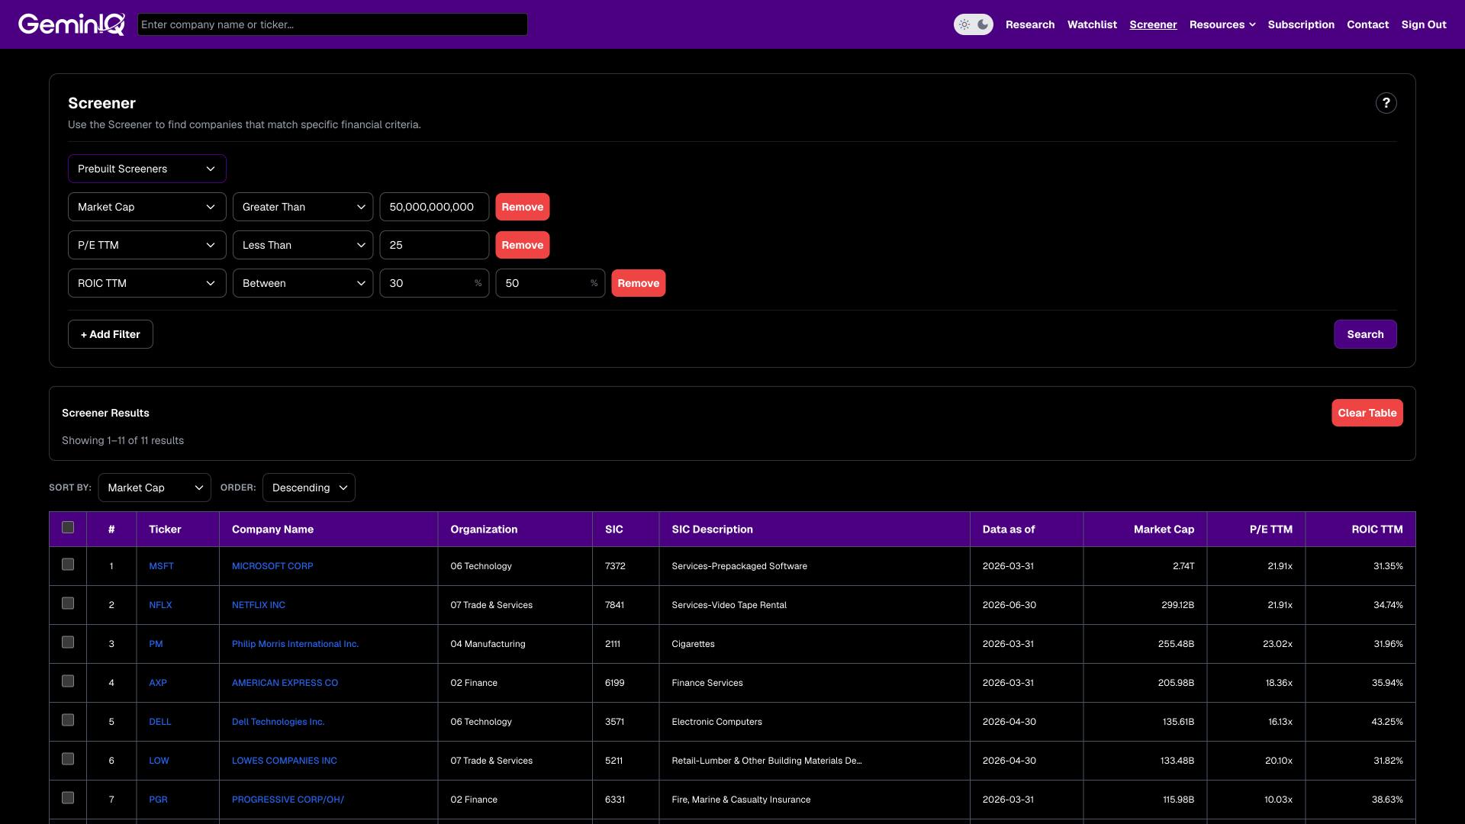Open the DELL ticker link
This screenshot has width=1465, height=824.
(160, 722)
